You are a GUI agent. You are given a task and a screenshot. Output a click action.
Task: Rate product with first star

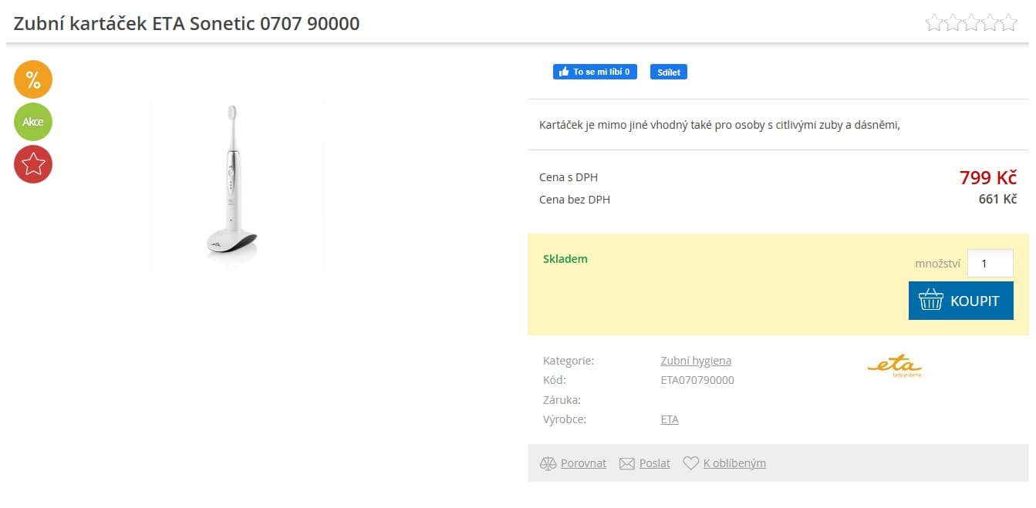(934, 23)
